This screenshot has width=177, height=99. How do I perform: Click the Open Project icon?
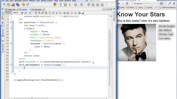pyautogui.click(x=13, y=5)
